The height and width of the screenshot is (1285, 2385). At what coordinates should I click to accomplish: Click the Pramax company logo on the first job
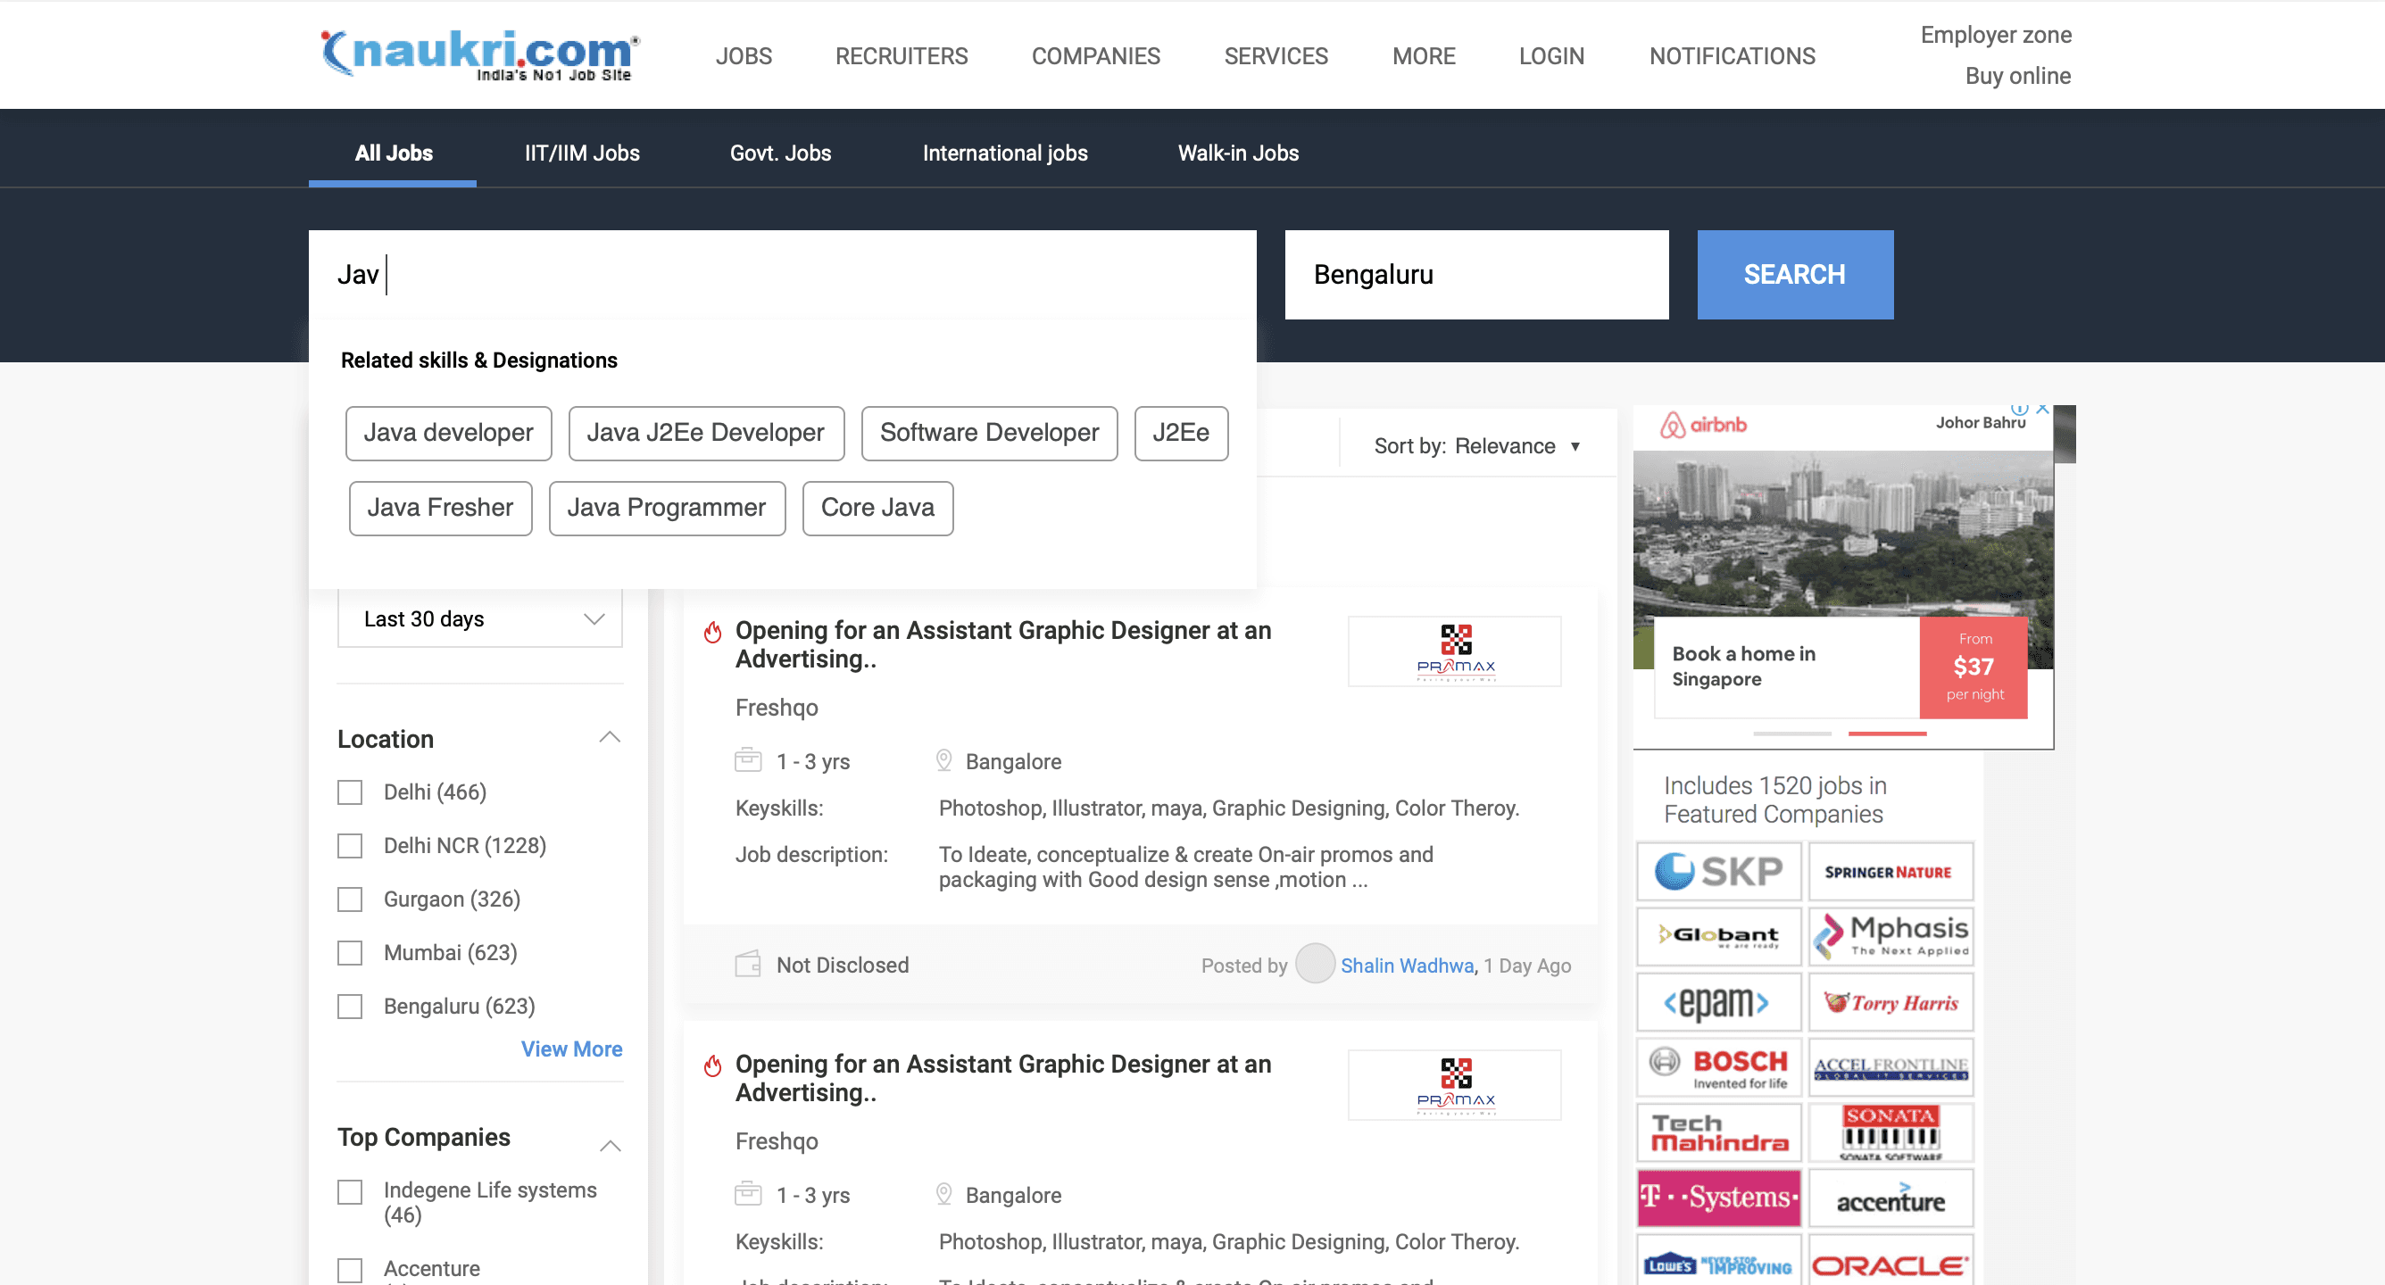(1454, 651)
